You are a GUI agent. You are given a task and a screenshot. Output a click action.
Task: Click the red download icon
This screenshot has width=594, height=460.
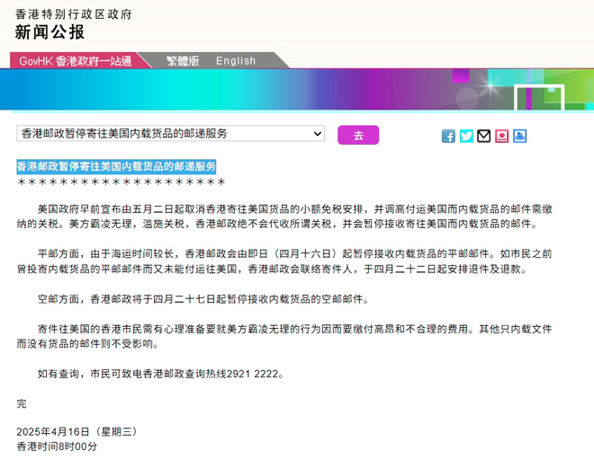501,136
